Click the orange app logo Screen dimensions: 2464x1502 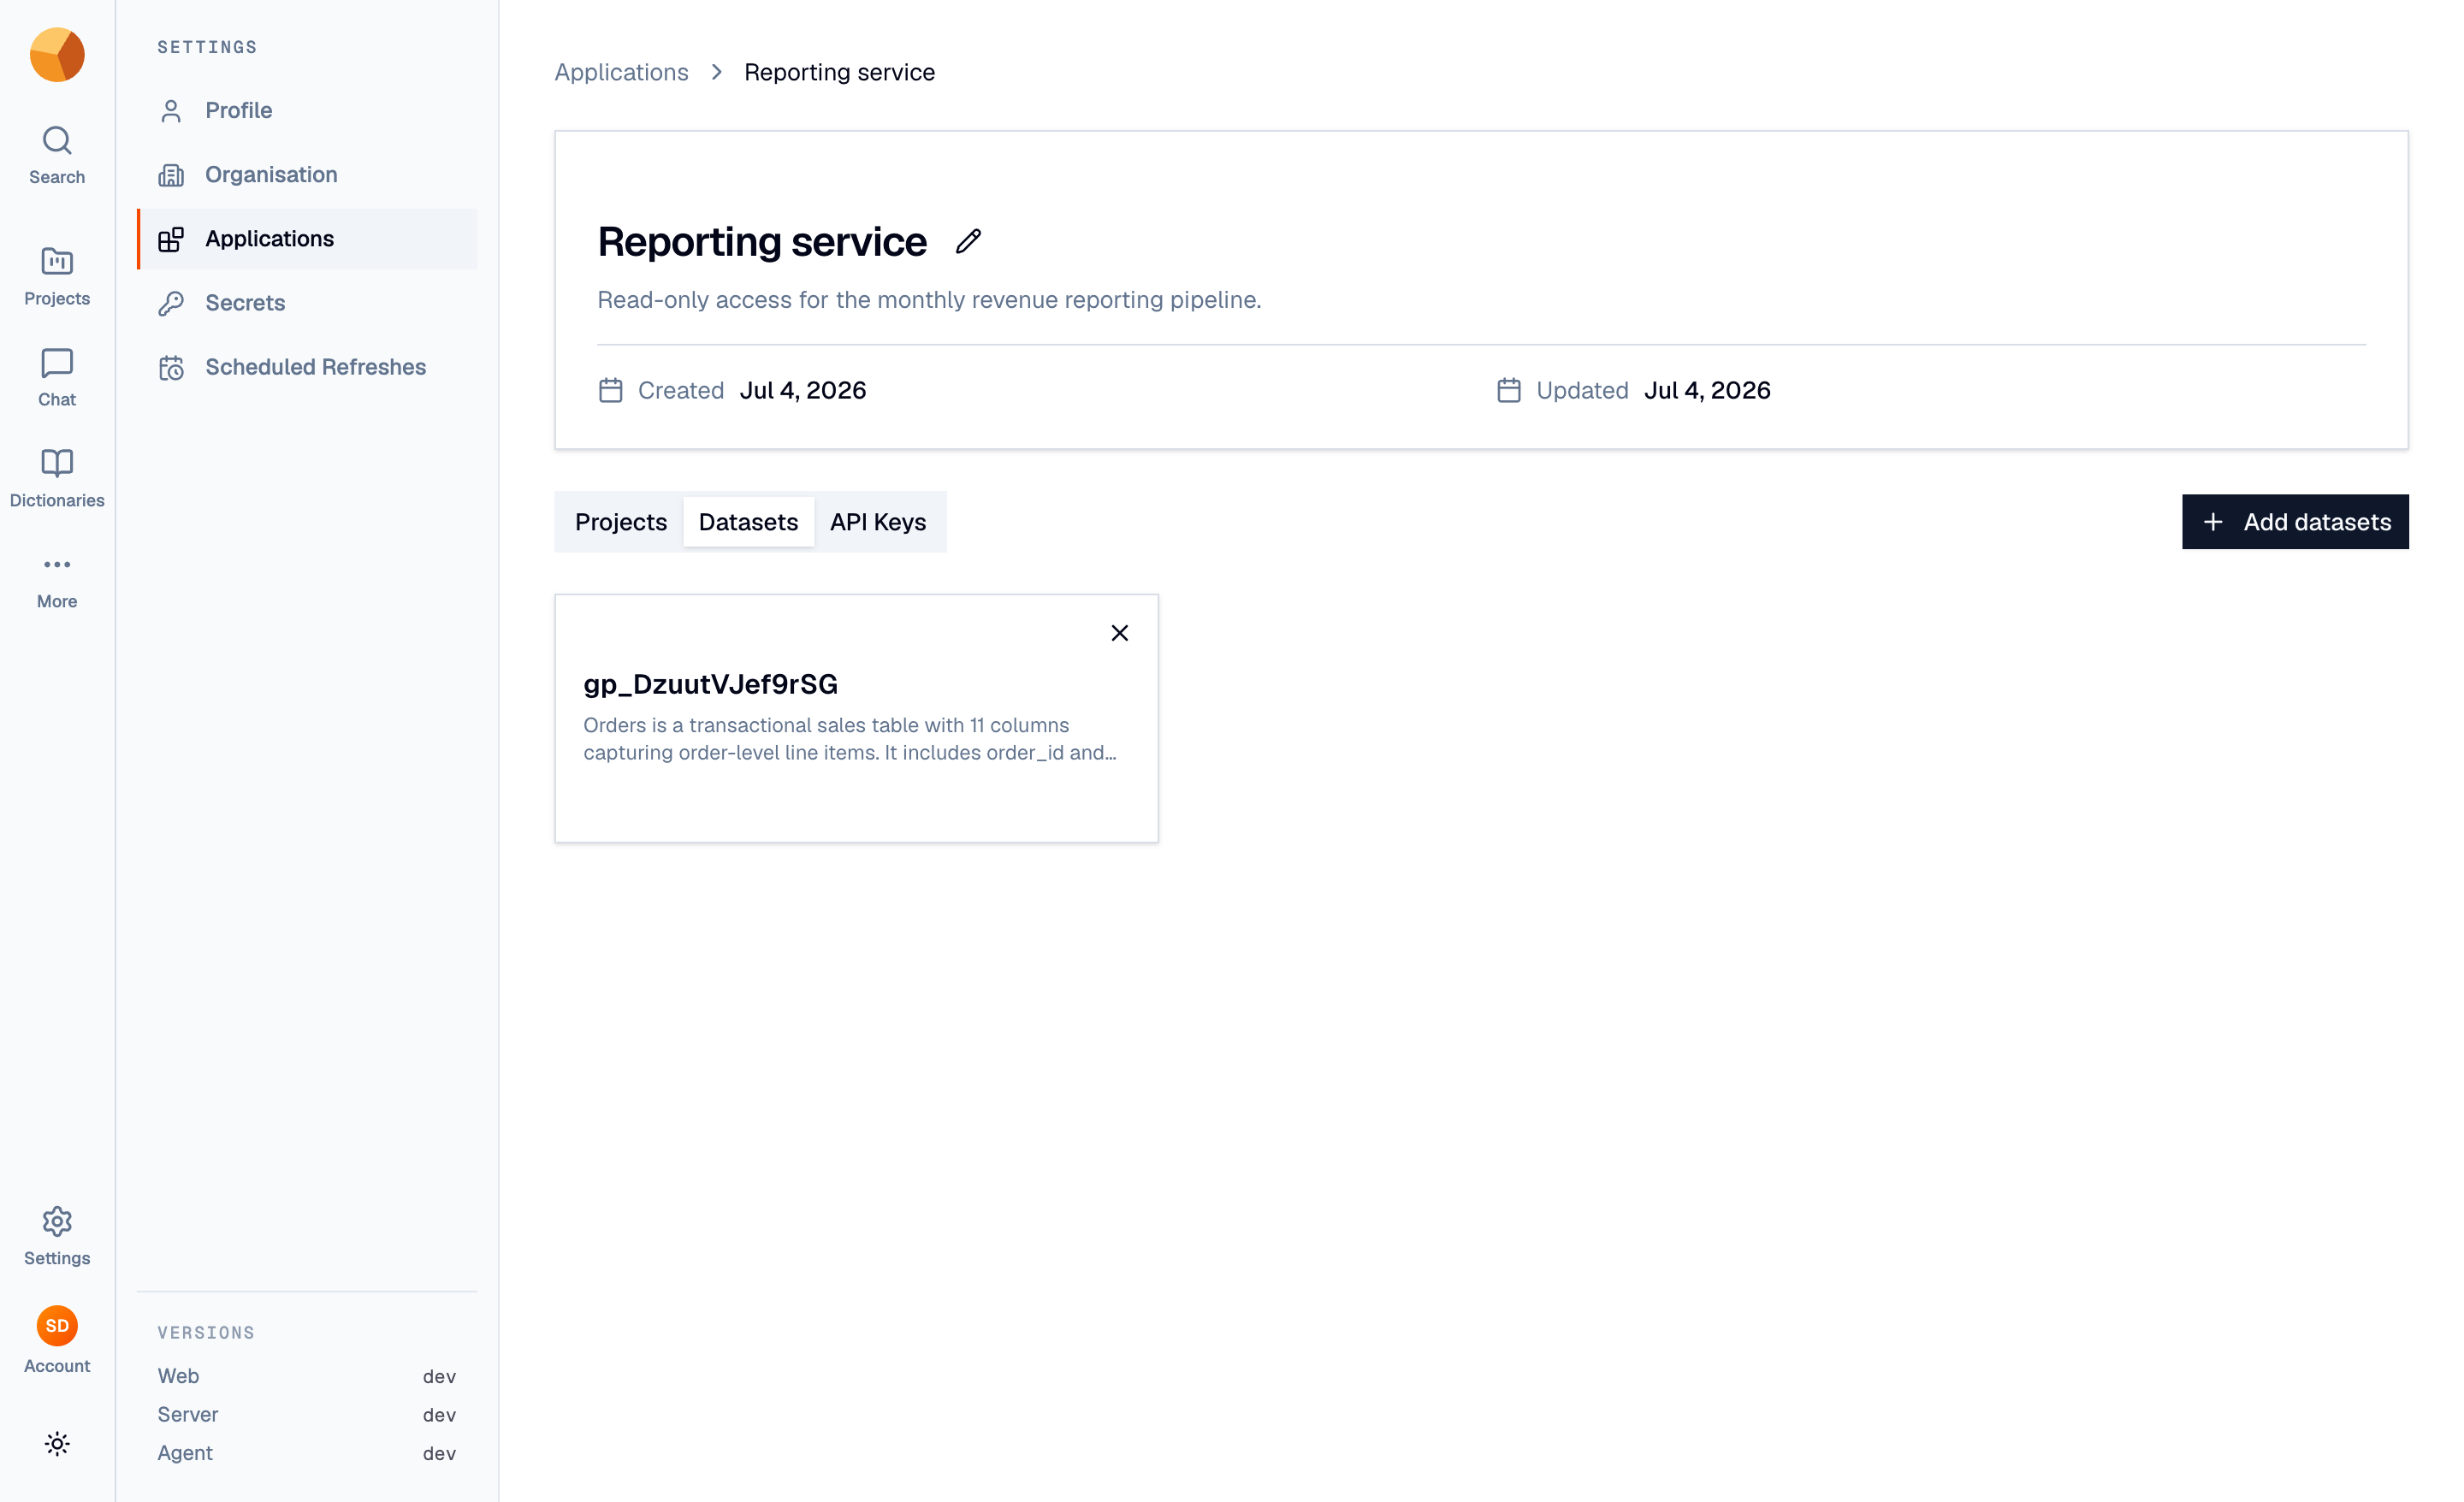[57, 55]
